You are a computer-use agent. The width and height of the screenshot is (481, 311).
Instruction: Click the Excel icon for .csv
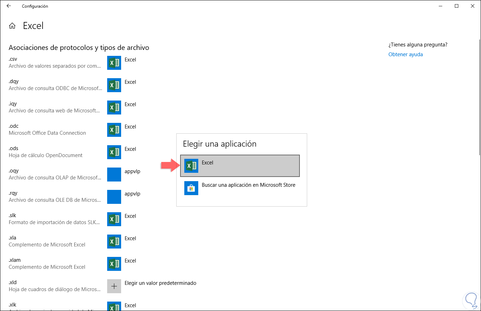pyautogui.click(x=114, y=63)
